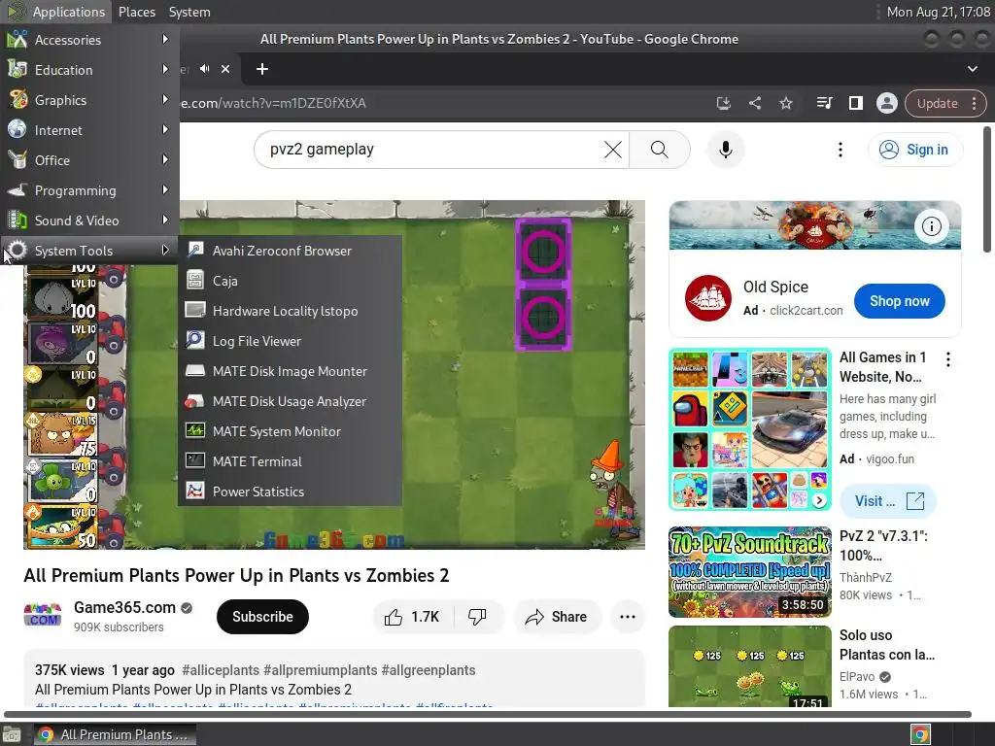Open 70+ PvZ Soundtrack video thumbnail
This screenshot has width=995, height=746.
coord(749,572)
